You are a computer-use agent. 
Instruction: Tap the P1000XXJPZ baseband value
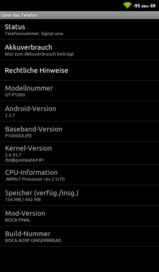[x=18, y=136]
